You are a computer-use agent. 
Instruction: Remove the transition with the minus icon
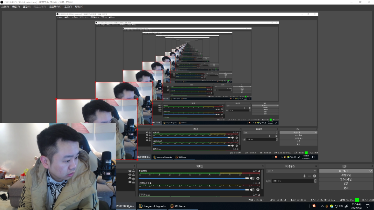[x=309, y=176]
